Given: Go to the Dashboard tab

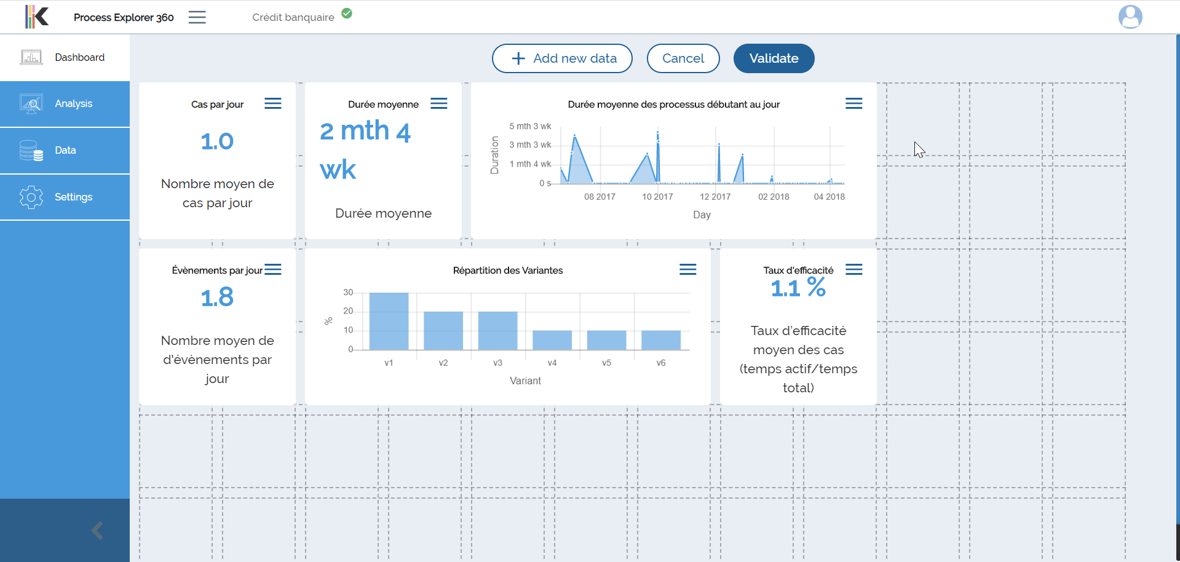Looking at the screenshot, I should point(65,57).
